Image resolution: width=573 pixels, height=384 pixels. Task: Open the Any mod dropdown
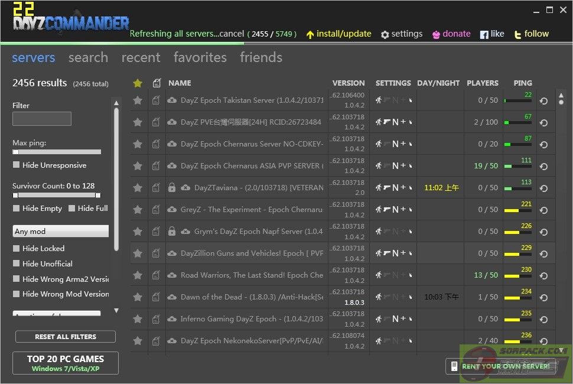[61, 231]
